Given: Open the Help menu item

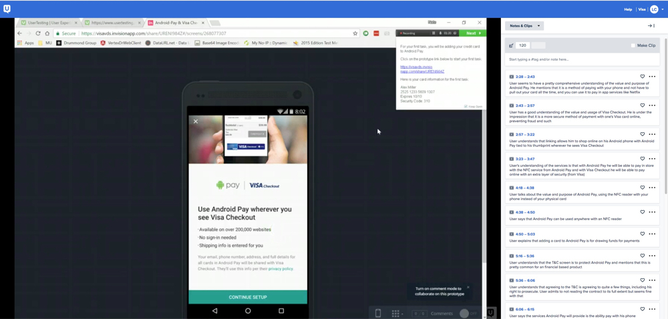Looking at the screenshot, I should [628, 9].
